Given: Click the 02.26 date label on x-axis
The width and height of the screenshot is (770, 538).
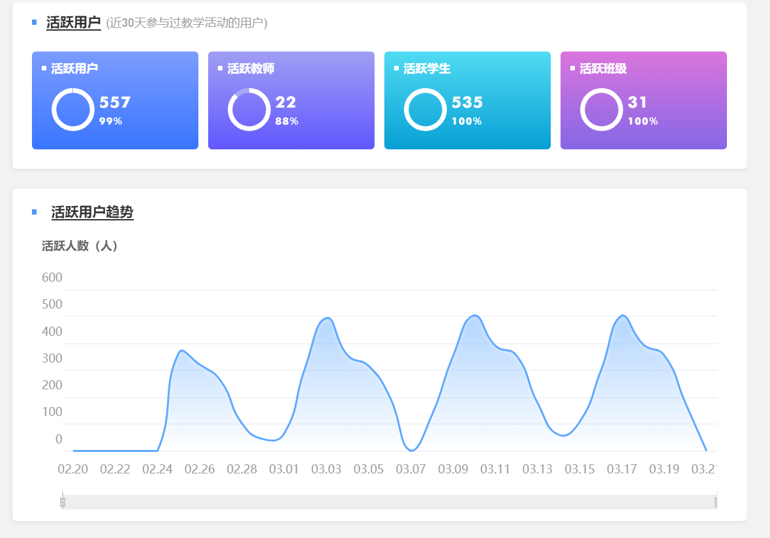Looking at the screenshot, I should click(x=200, y=470).
